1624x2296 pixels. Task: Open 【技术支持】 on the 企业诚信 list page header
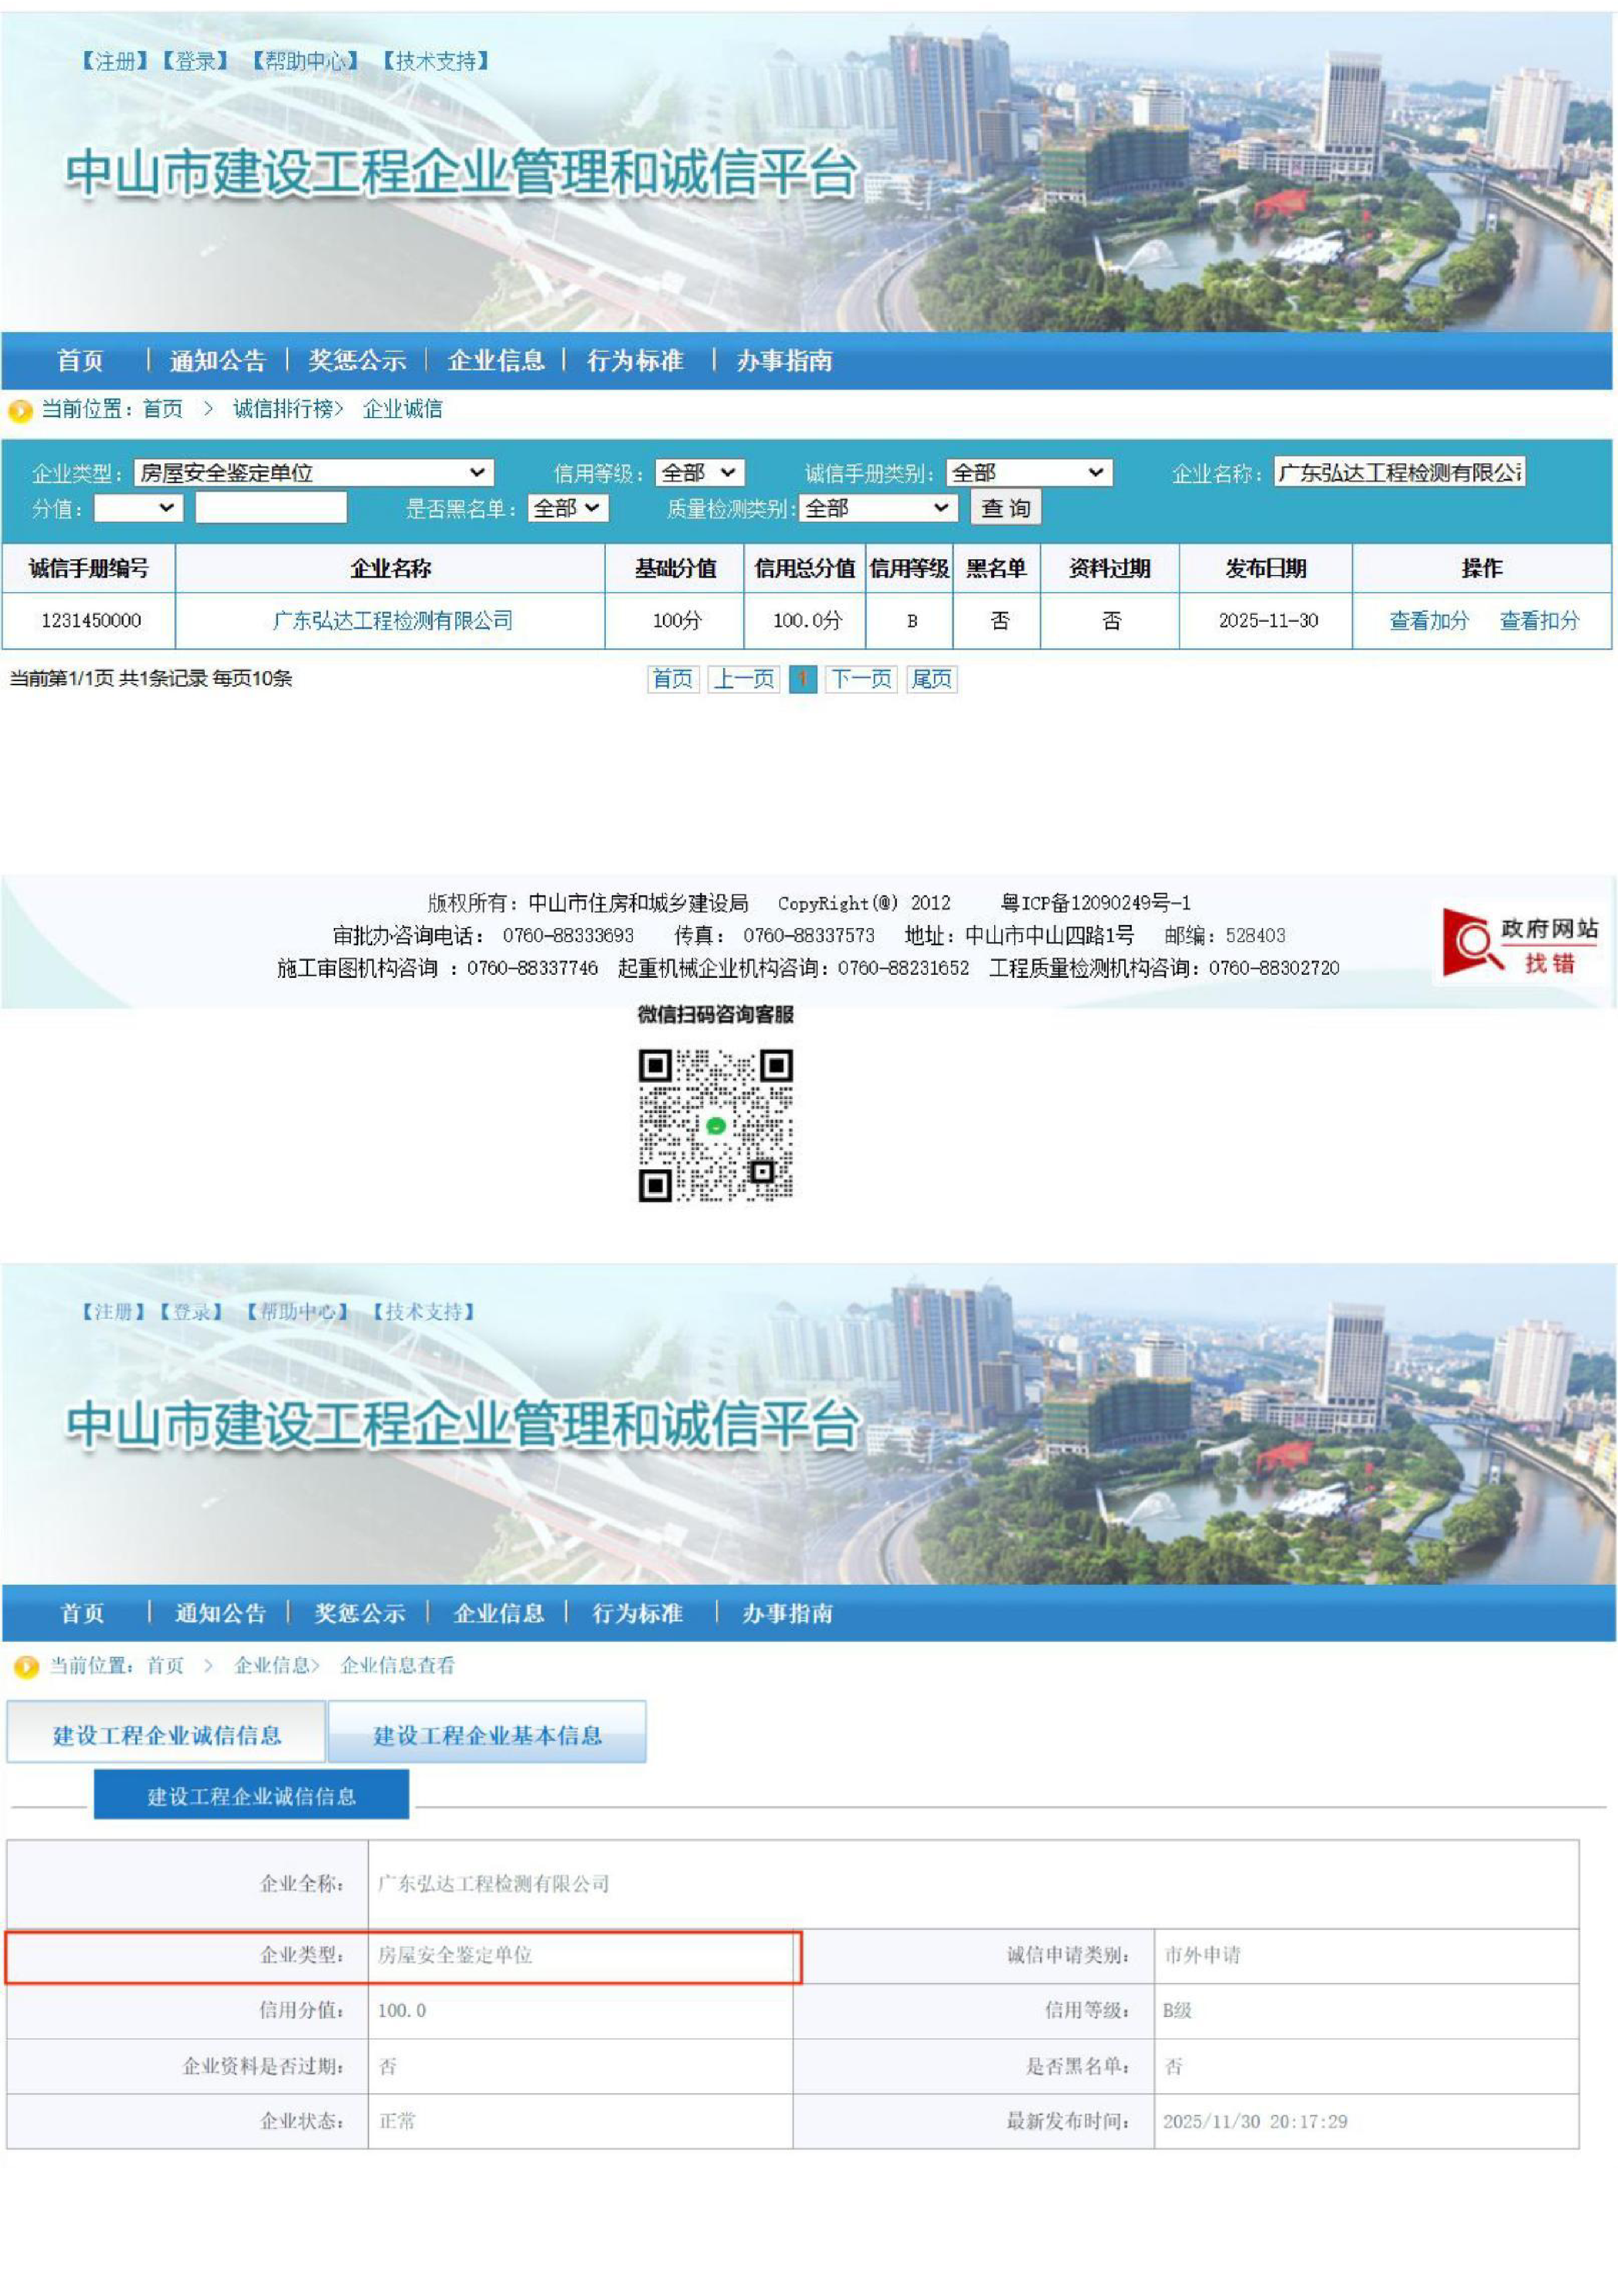click(x=436, y=61)
